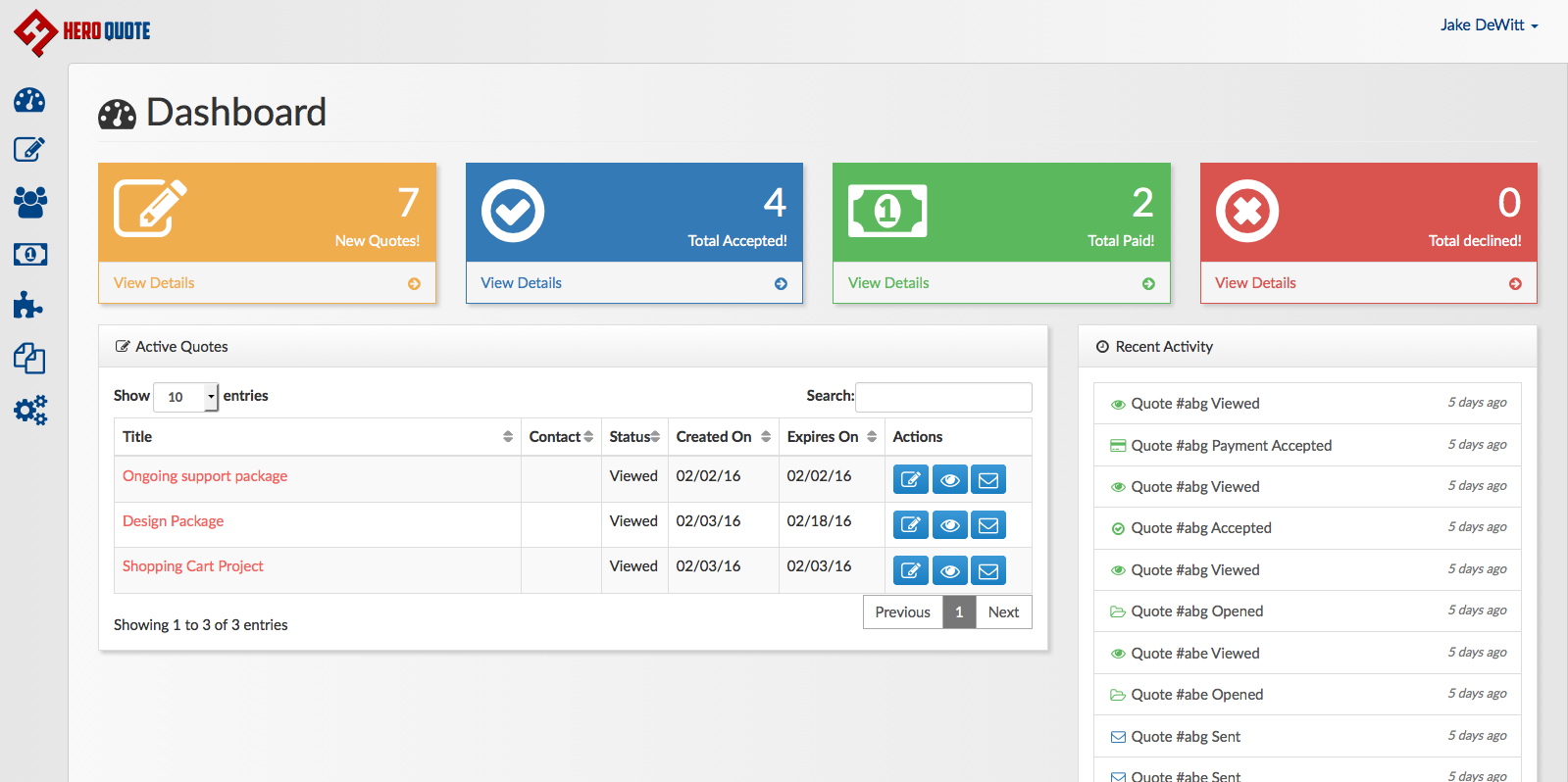Open the payments money icon in sidebar
Viewport: 1568px width, 782px height.
(30, 255)
